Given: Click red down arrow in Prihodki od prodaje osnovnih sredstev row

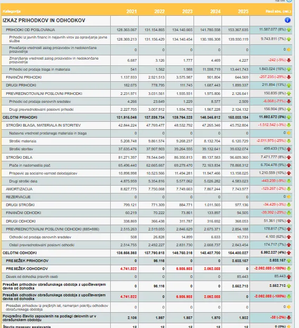Looking at the screenshot, I should pyautogui.click(x=289, y=101).
